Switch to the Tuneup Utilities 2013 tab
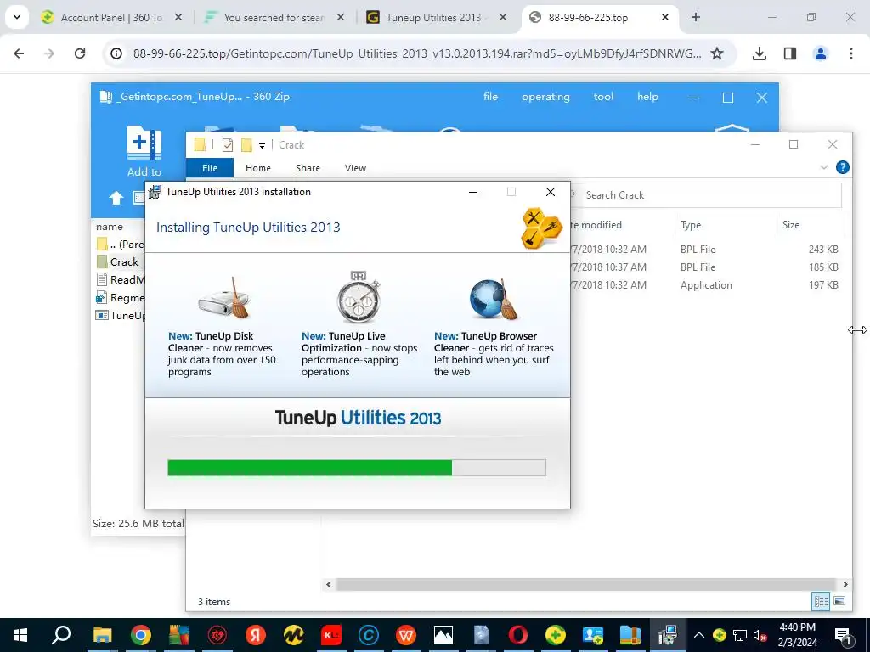The image size is (870, 652). (x=433, y=18)
